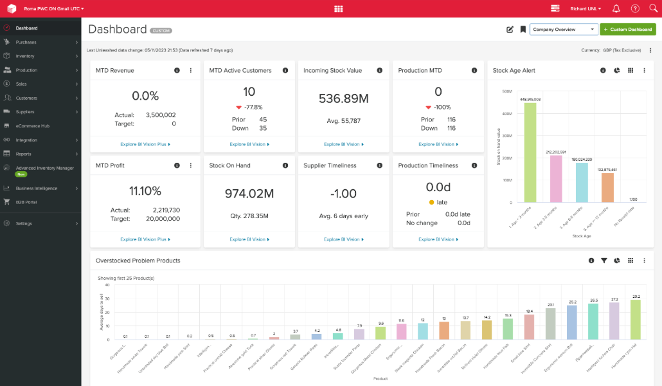
Task: Switch Stock Age Alert to grid view
Action: pyautogui.click(x=631, y=70)
